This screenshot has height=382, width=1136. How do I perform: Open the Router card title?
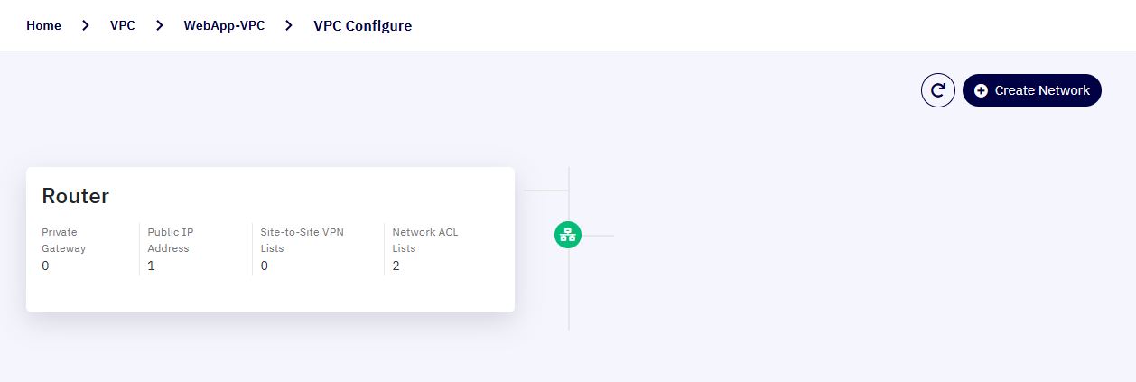click(75, 196)
